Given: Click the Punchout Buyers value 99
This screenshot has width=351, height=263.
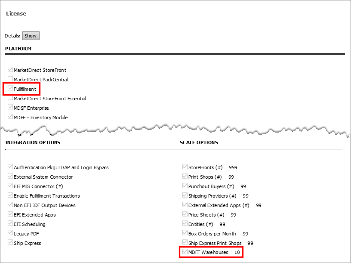Looking at the screenshot, I should coord(243,187).
